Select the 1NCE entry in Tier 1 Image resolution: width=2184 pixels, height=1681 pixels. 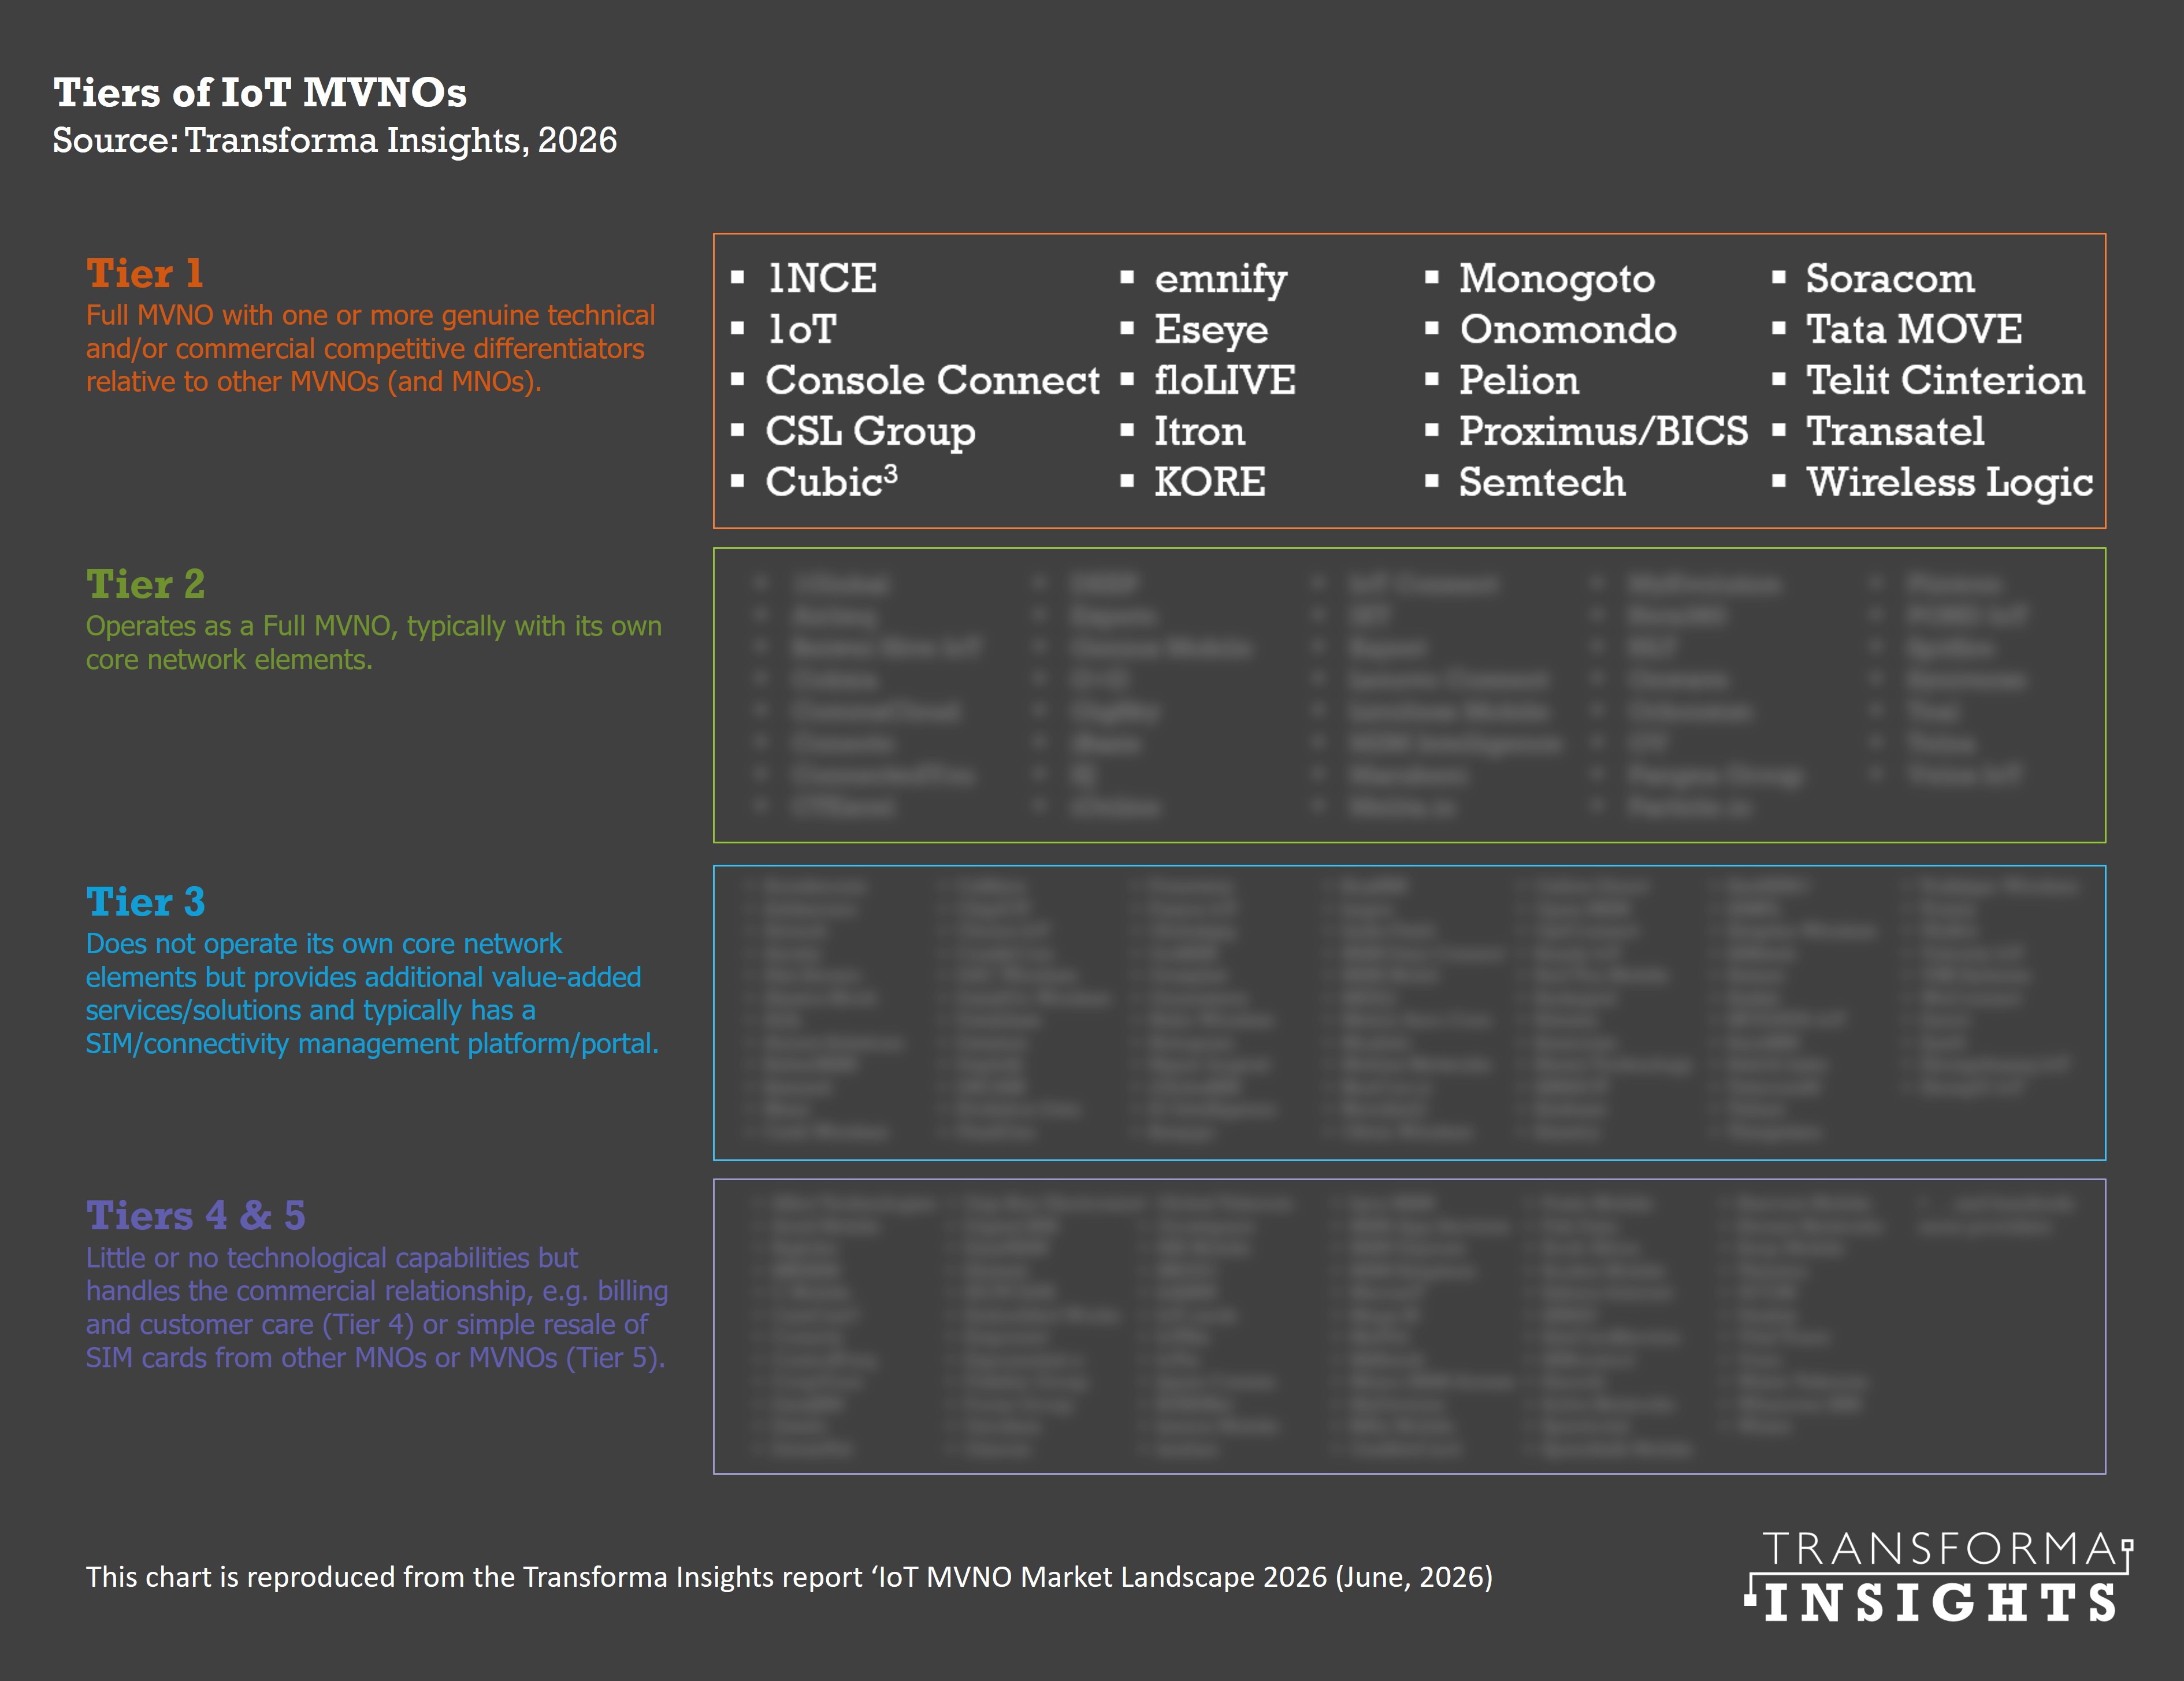(821, 278)
